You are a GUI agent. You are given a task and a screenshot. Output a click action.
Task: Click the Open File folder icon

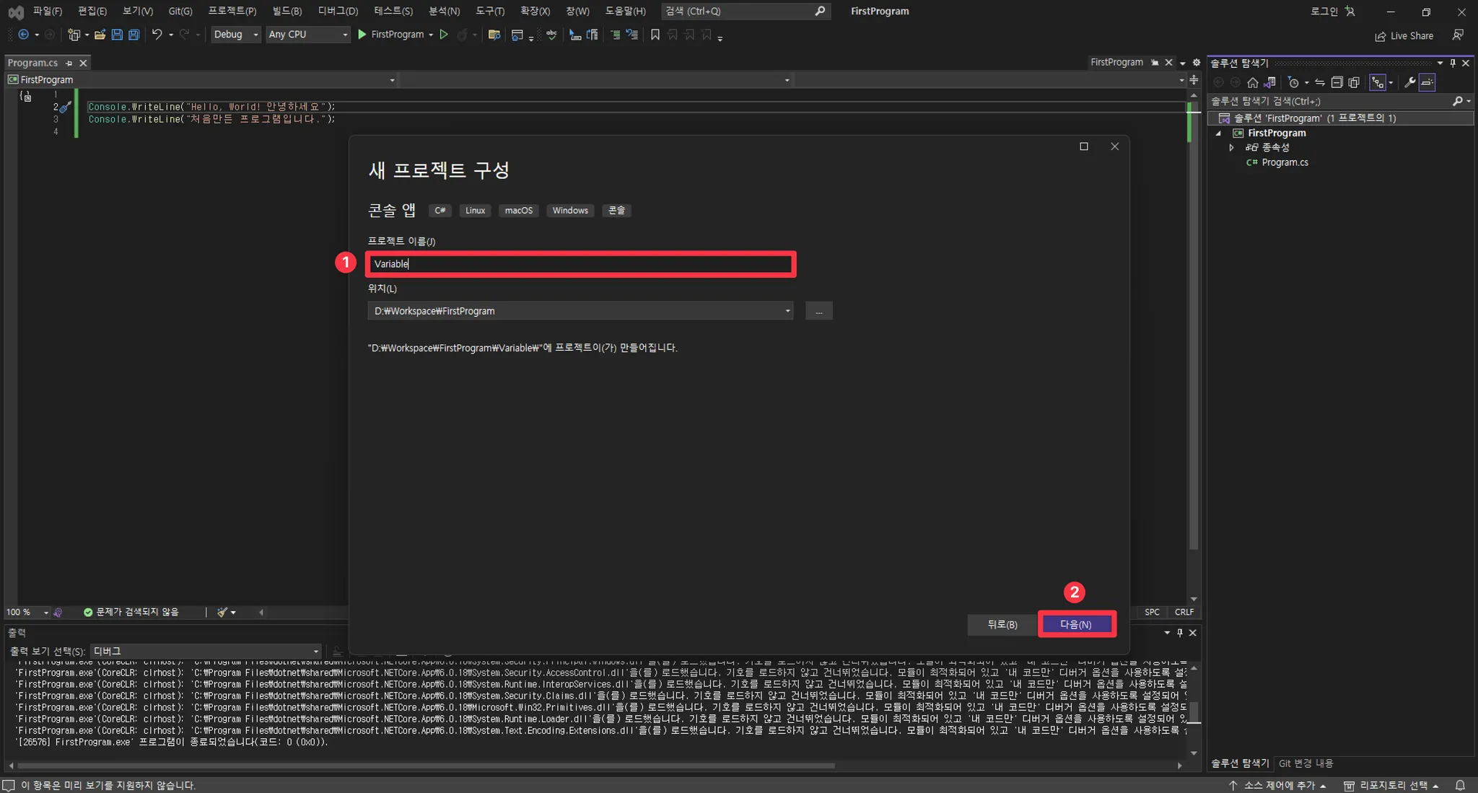click(100, 35)
